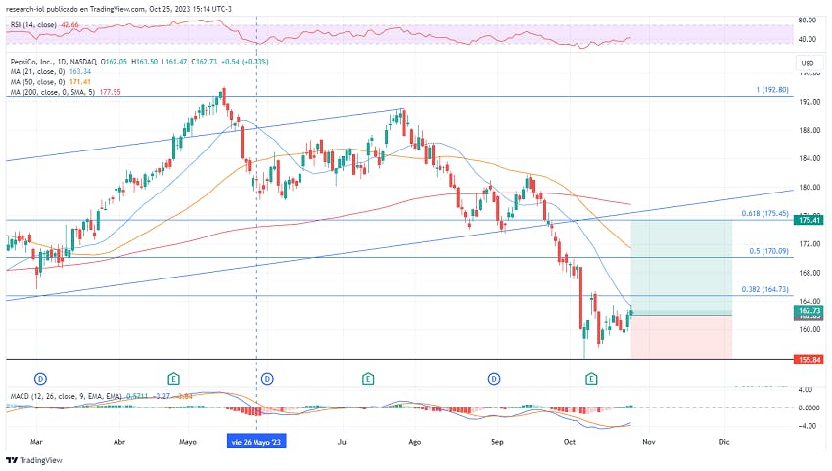The height and width of the screenshot is (471, 832).
Task: Open the dividend marker below early September
Action: pyautogui.click(x=494, y=379)
